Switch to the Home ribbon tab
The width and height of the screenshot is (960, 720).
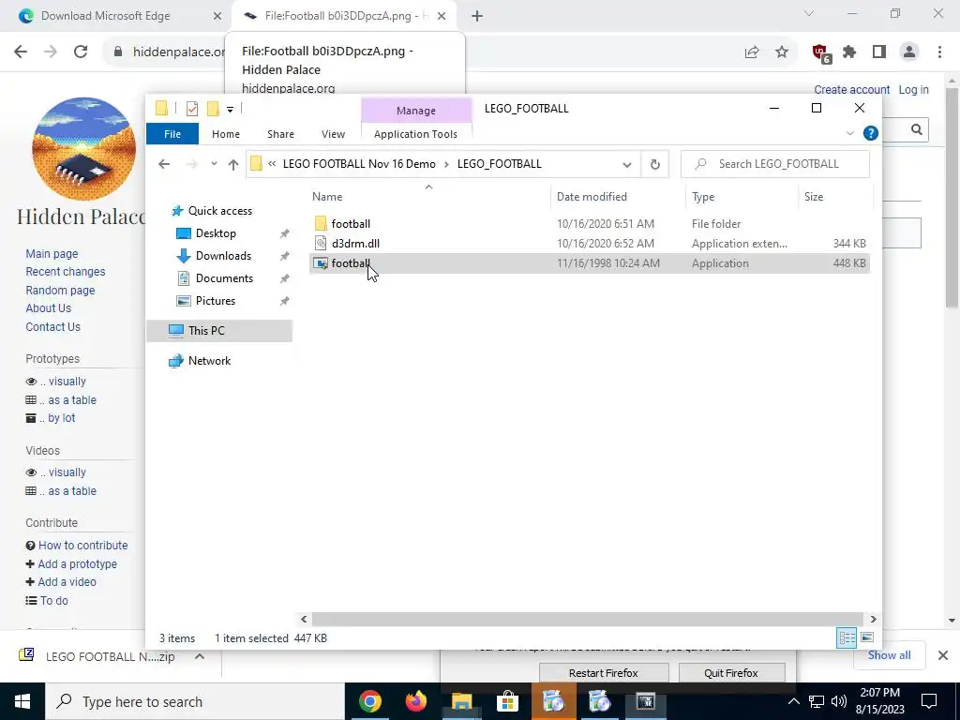225,134
